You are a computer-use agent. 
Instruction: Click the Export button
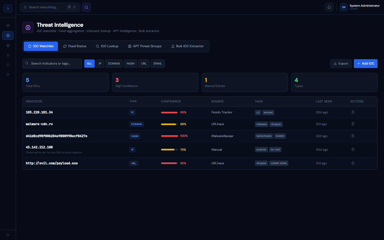341,63
